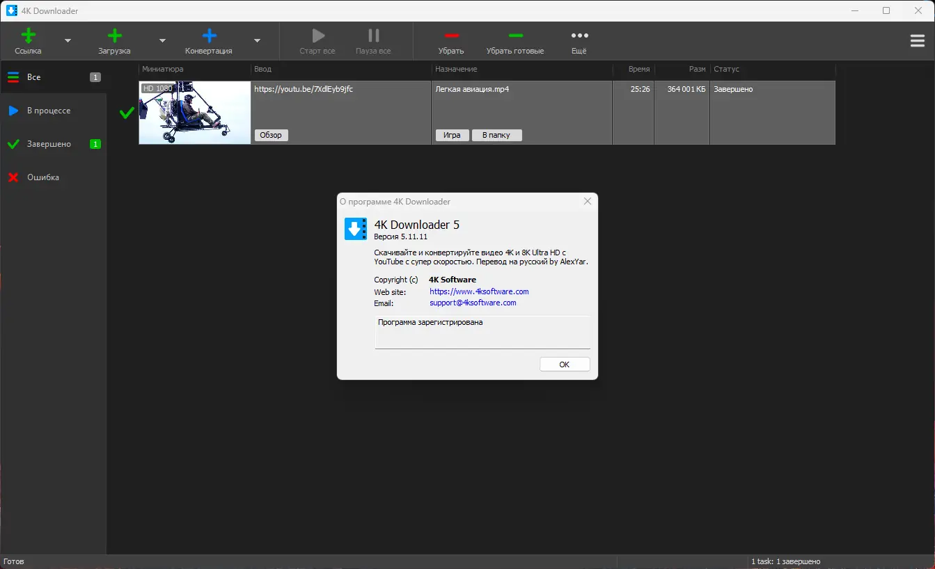Screen dimensions: 935x569
Task: Click the Статус column header
Action: pos(773,69)
